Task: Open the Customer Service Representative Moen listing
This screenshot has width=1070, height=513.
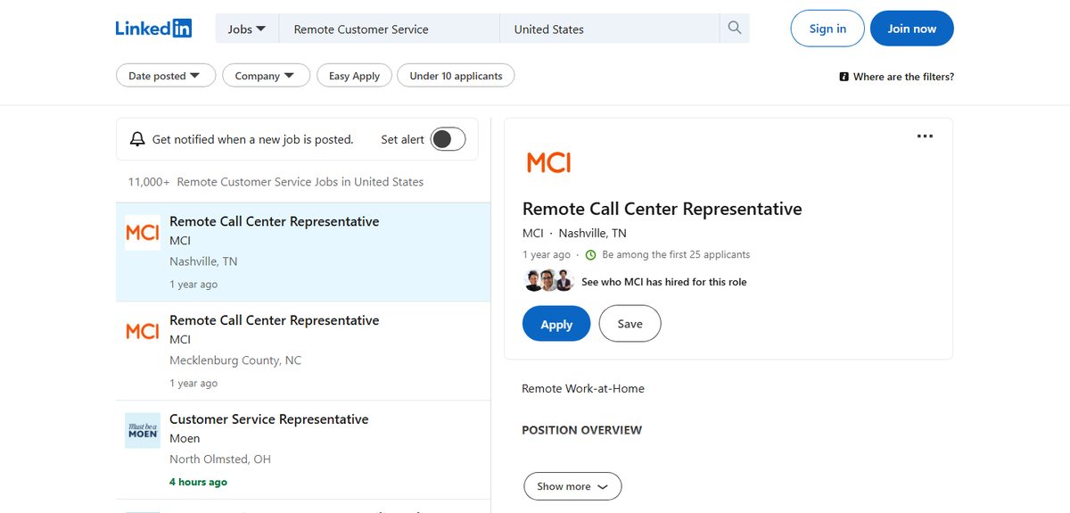Action: (x=269, y=419)
